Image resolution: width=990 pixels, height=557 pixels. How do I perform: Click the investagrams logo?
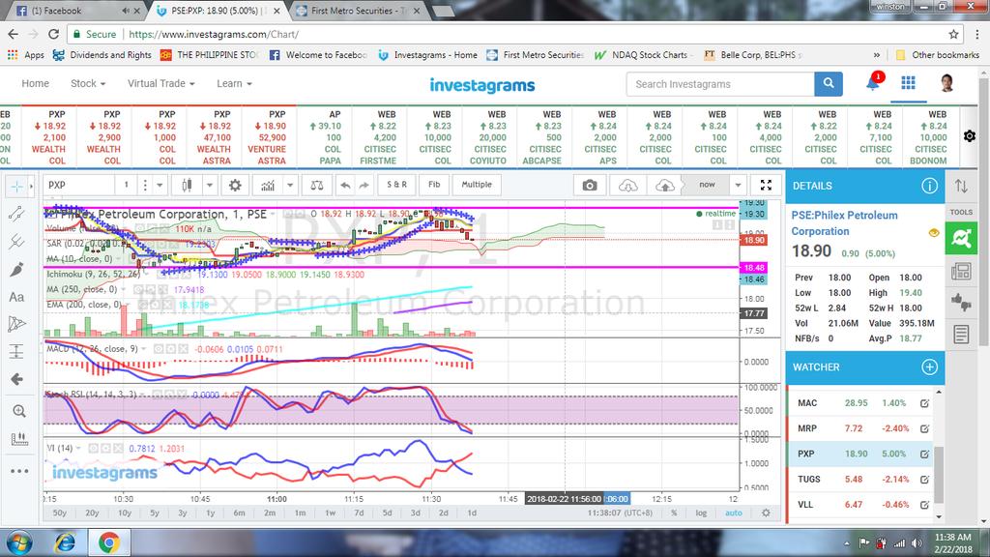point(482,85)
